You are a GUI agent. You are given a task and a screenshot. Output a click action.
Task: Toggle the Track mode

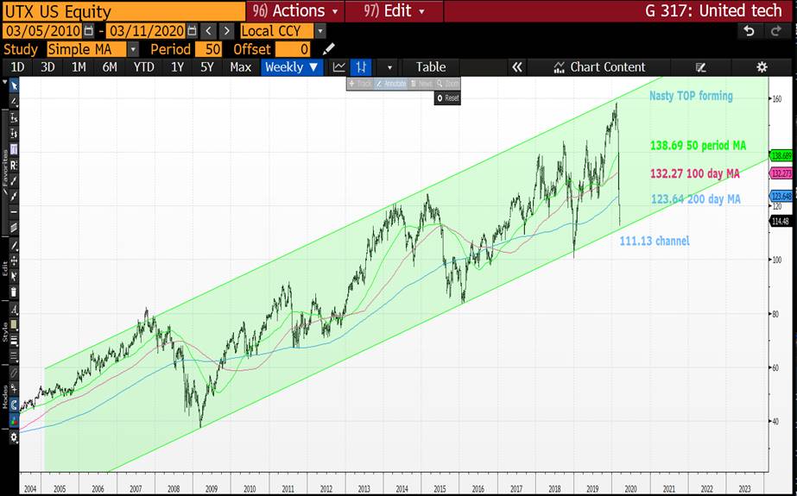point(360,84)
